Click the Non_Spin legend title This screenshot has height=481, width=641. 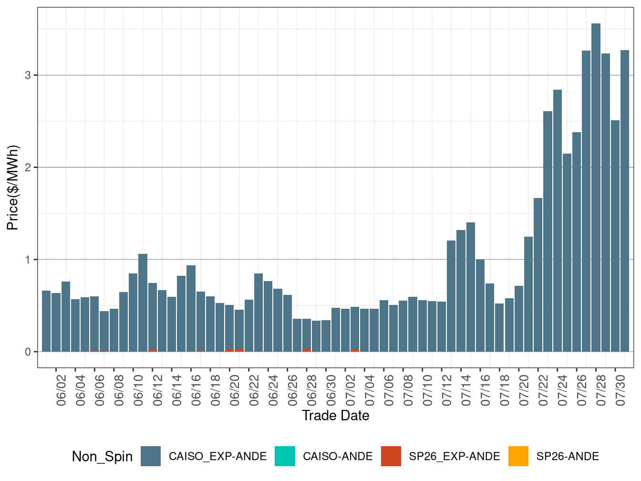[x=102, y=457]
